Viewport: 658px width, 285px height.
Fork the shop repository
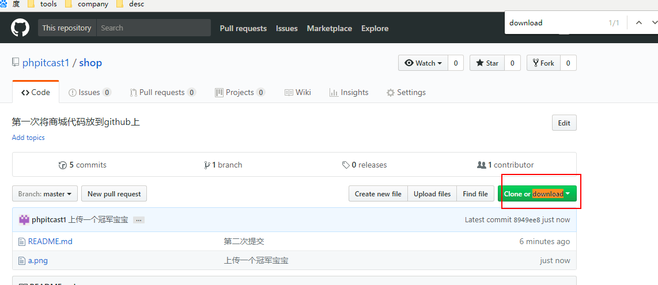543,63
